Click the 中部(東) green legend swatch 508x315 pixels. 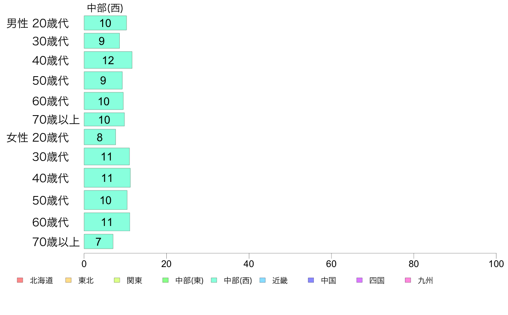[165, 280]
